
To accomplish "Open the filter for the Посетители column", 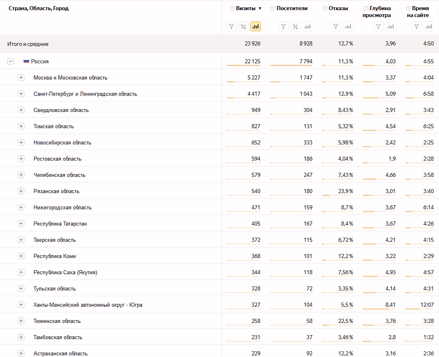I will click(284, 27).
